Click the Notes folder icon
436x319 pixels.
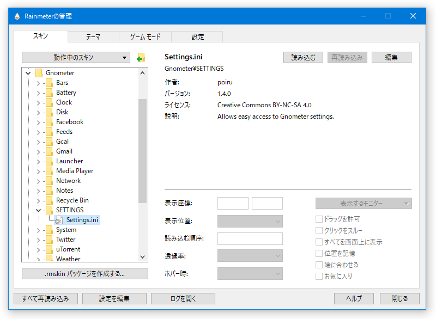coord(49,191)
